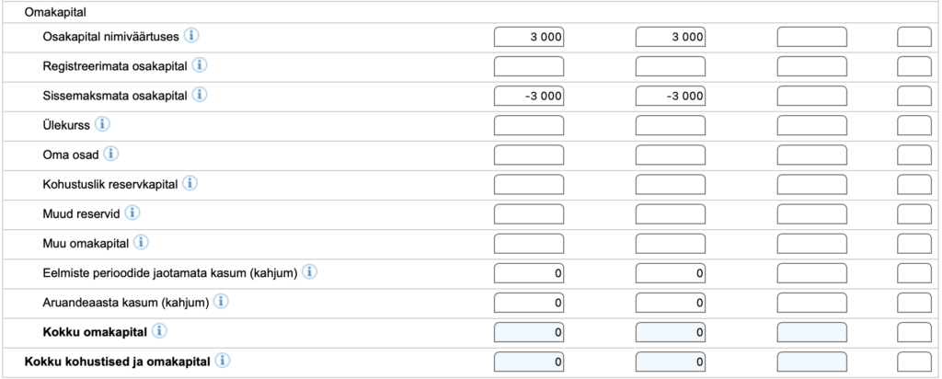Focus first Aruandeaasta kasum (kahjum) field

(529, 303)
